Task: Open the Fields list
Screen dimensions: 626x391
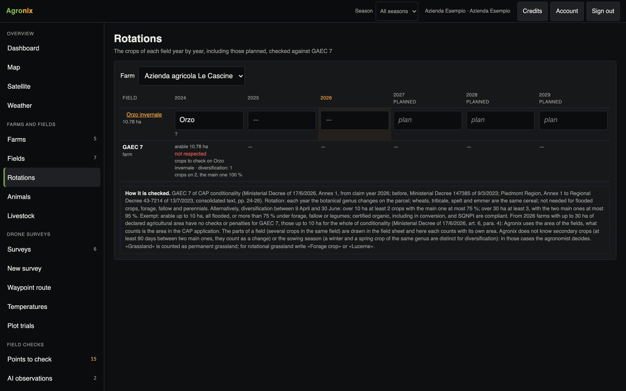Action: [x=52, y=158]
